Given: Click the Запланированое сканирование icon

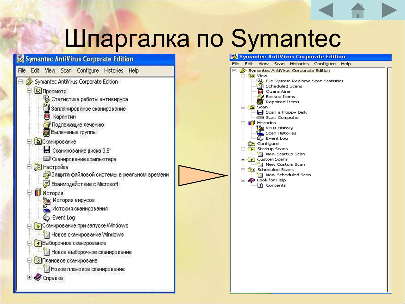Looking at the screenshot, I should tap(47, 108).
